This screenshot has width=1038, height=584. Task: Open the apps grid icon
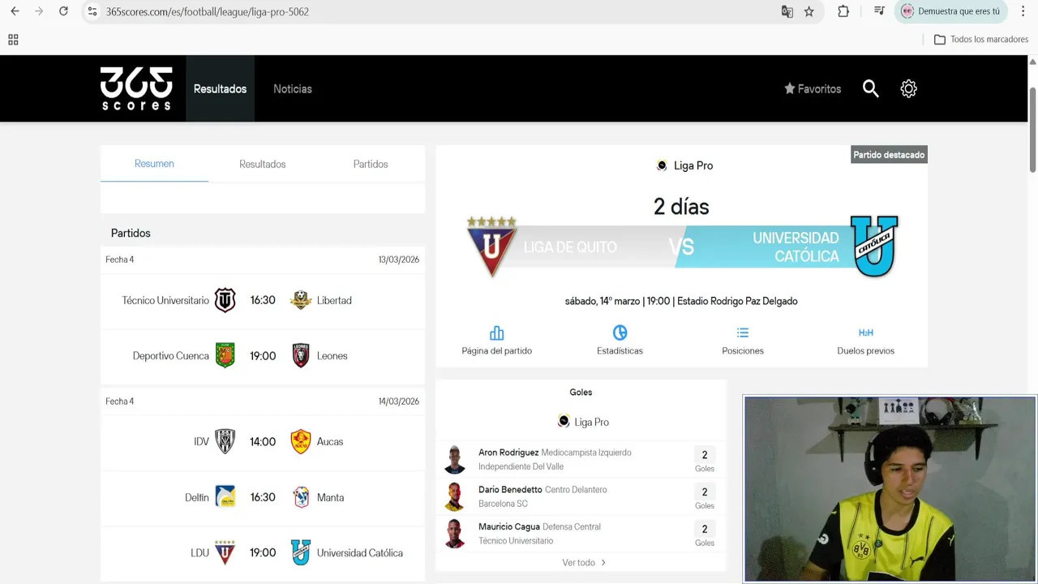point(13,40)
